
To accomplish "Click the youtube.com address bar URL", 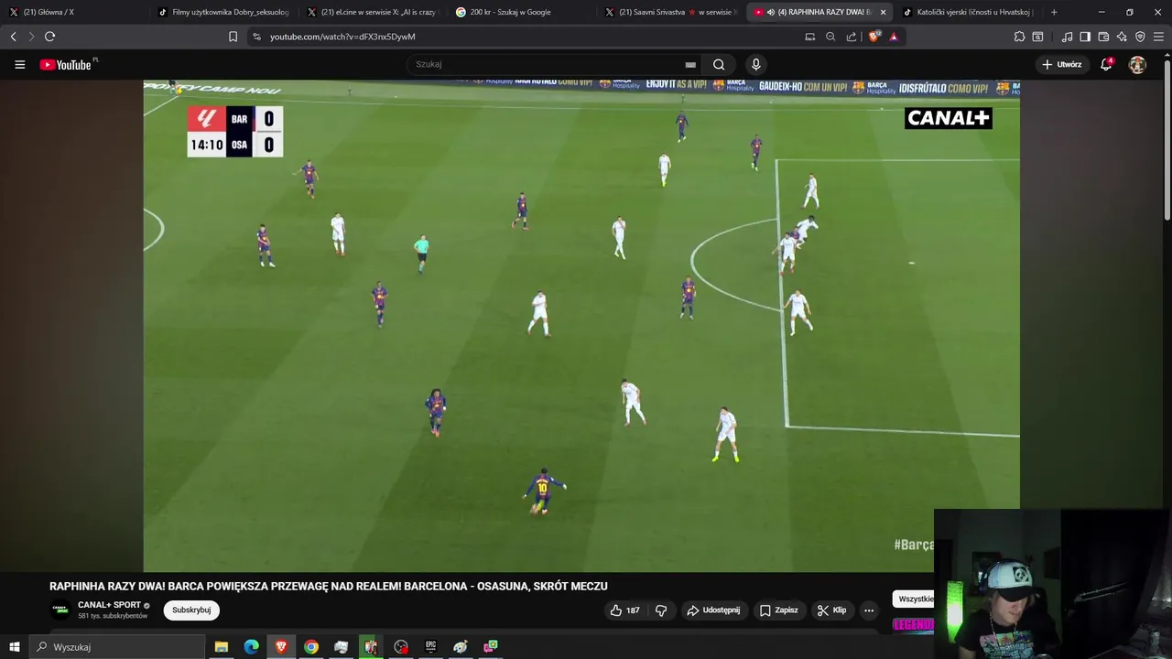I will pyautogui.click(x=342, y=37).
